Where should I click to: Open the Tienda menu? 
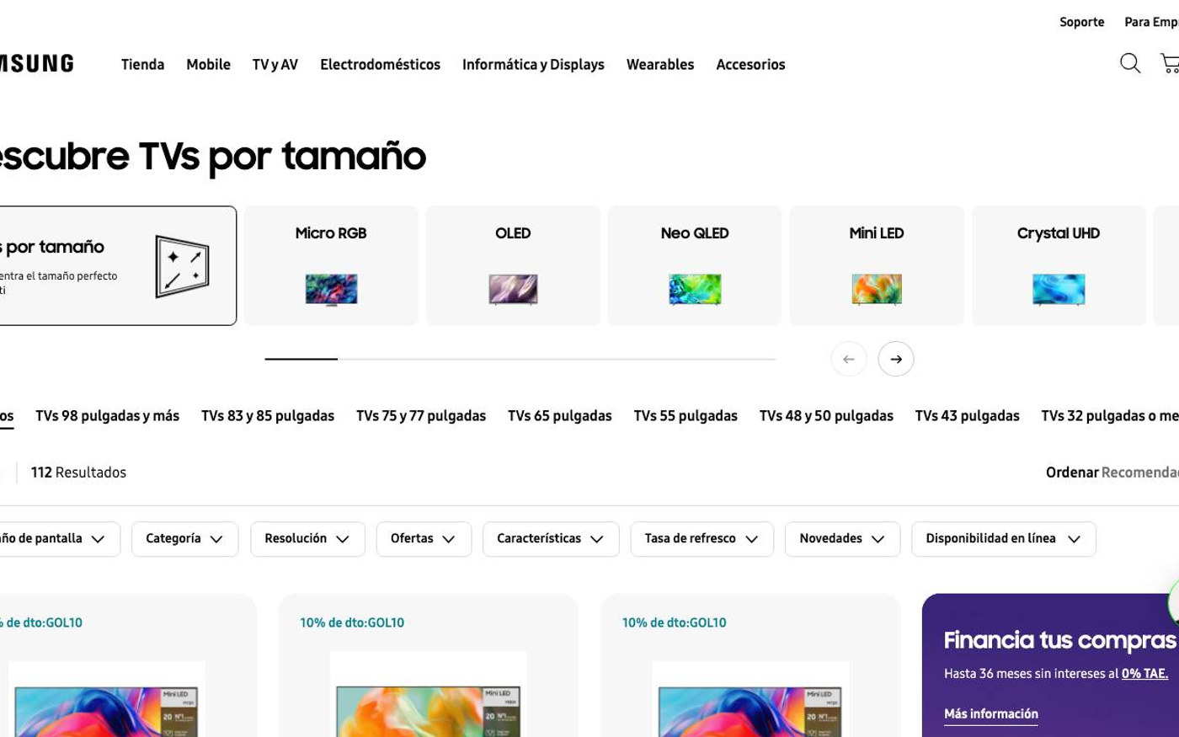(x=142, y=64)
